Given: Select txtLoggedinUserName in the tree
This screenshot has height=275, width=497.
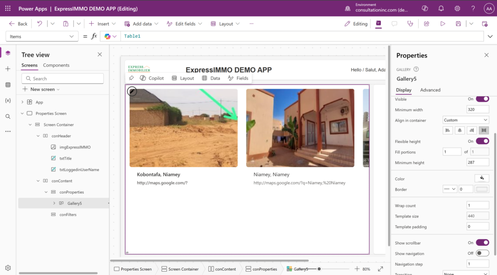Looking at the screenshot, I should coord(79,170).
